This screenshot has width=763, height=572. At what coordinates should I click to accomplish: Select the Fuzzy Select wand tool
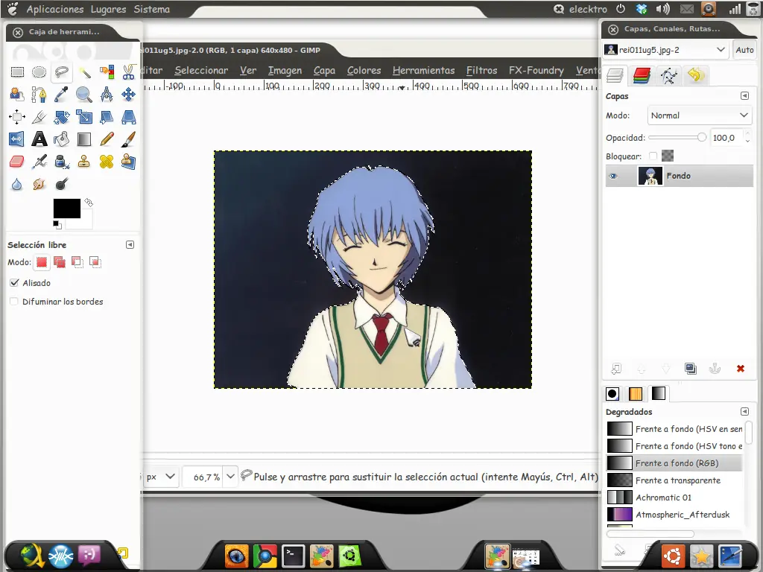(84, 72)
